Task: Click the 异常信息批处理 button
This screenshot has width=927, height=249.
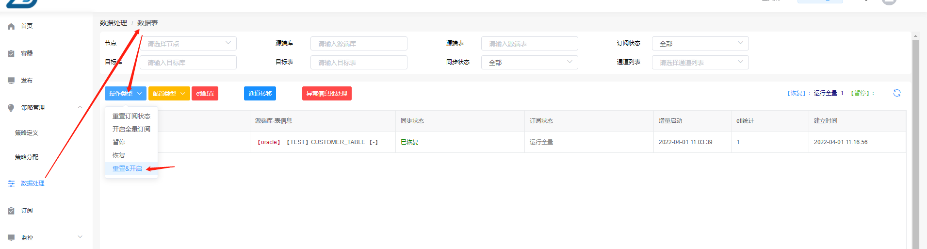Action: (x=326, y=94)
